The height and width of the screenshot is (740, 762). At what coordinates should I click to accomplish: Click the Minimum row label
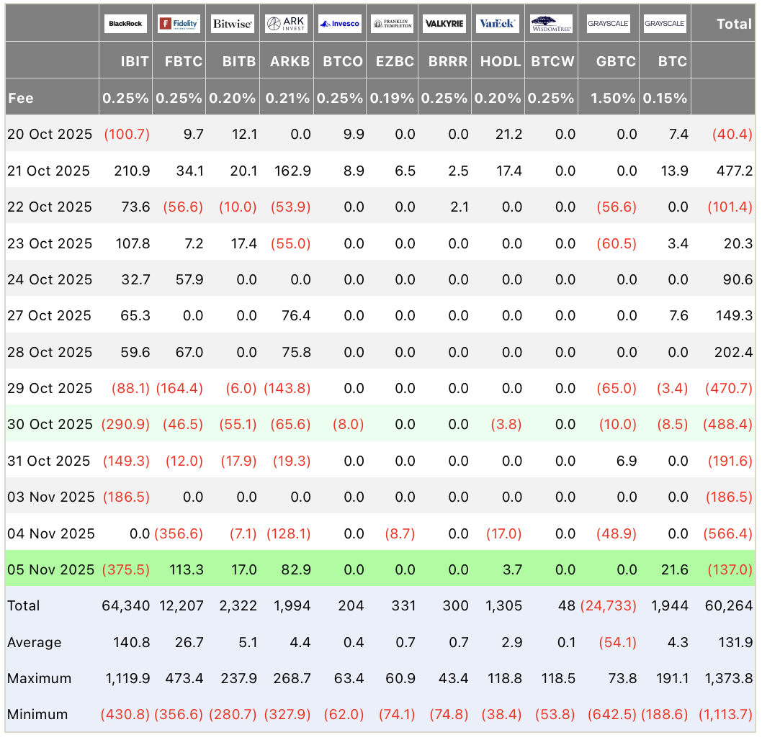pyautogui.click(x=37, y=715)
